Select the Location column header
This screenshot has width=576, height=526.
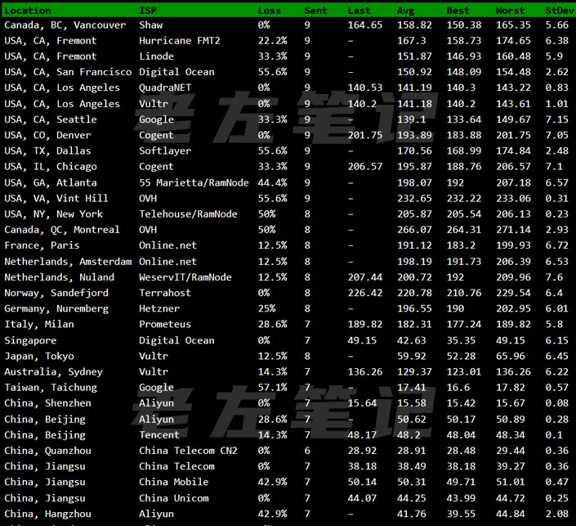(x=28, y=11)
